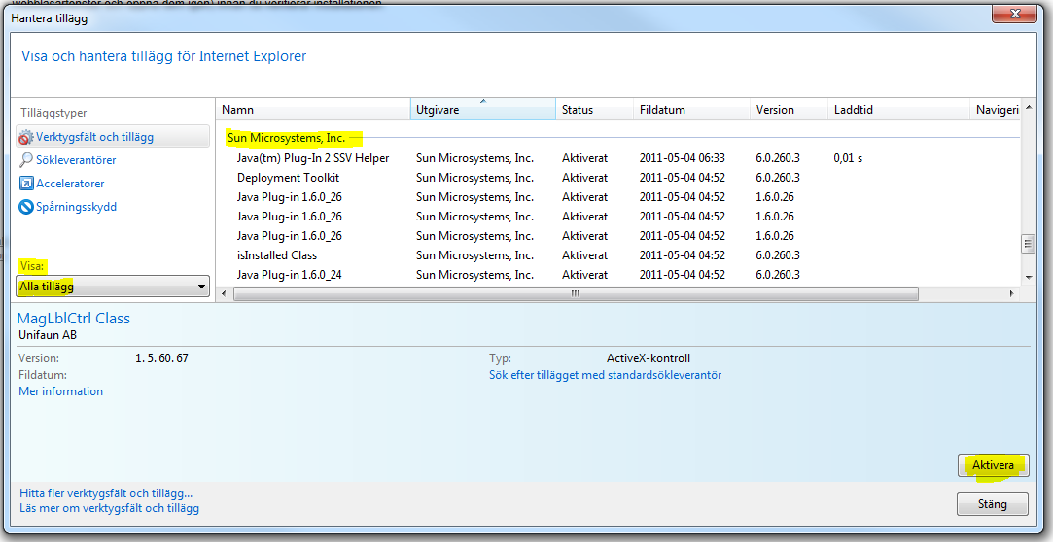Screen dimensions: 1053x542
Task: Click the Unifaun AB publisher text
Action: click(48, 335)
